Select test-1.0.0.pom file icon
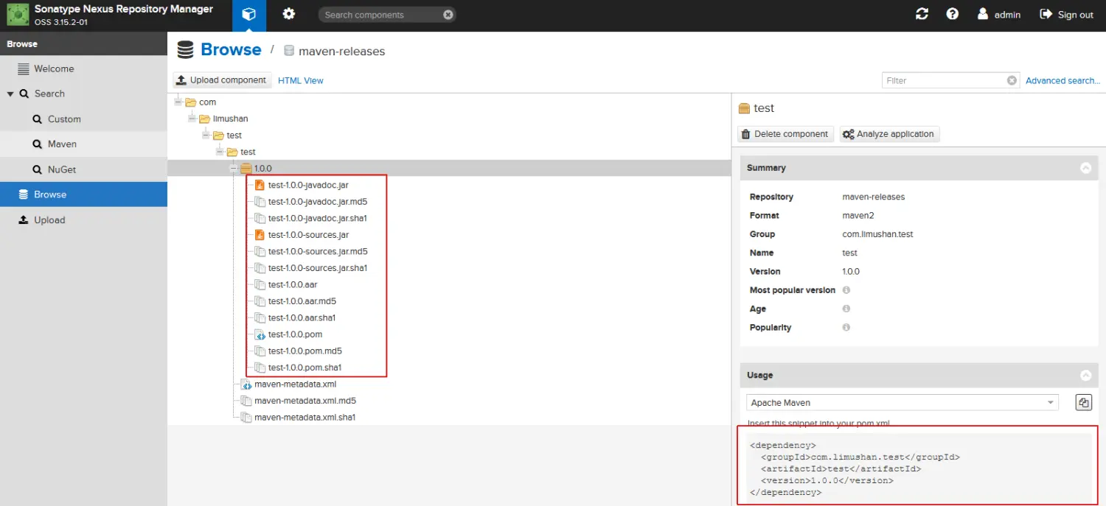This screenshot has height=506, width=1106. point(260,334)
